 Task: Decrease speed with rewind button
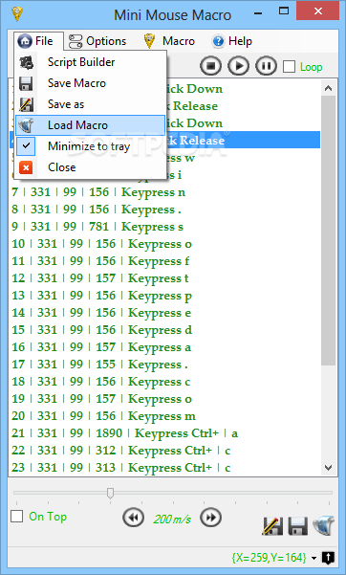coord(133,518)
